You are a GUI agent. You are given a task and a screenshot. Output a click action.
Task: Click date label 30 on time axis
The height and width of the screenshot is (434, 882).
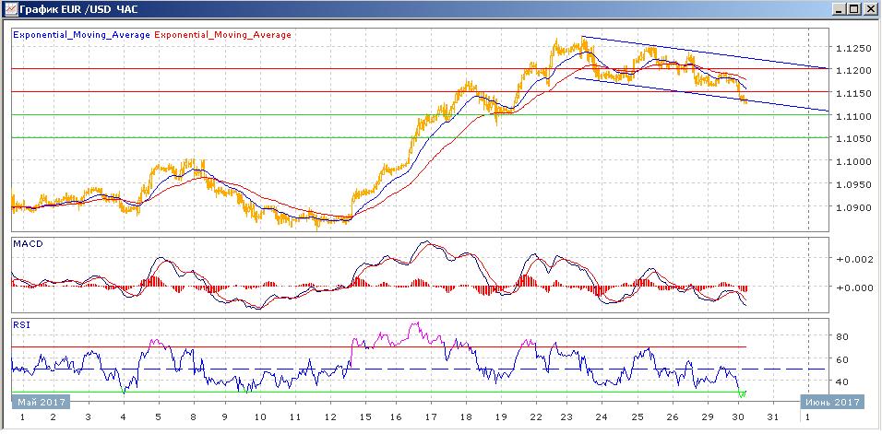(x=738, y=417)
